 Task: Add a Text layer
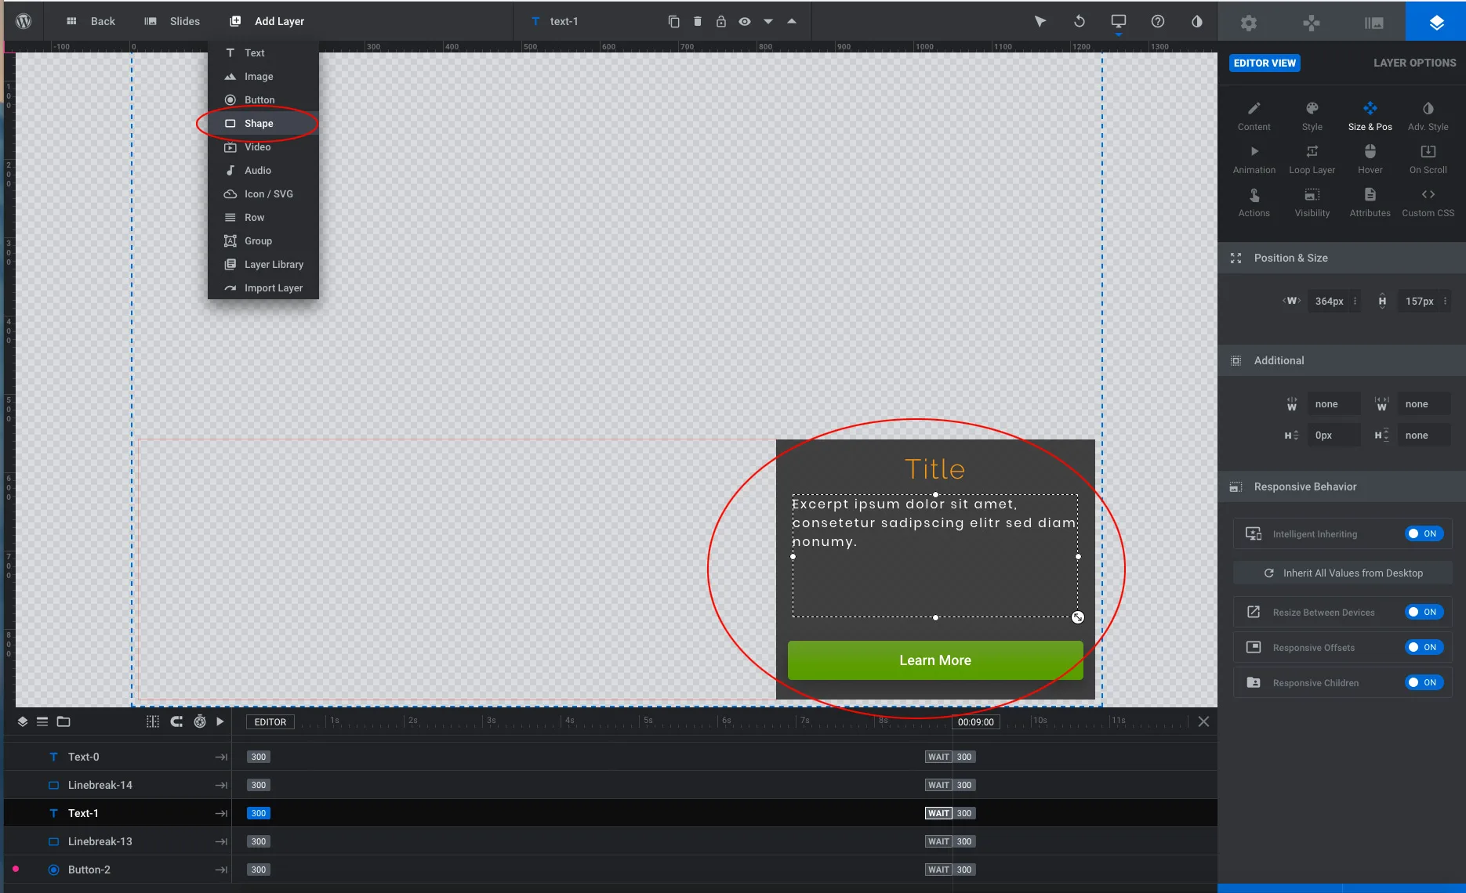(x=263, y=52)
